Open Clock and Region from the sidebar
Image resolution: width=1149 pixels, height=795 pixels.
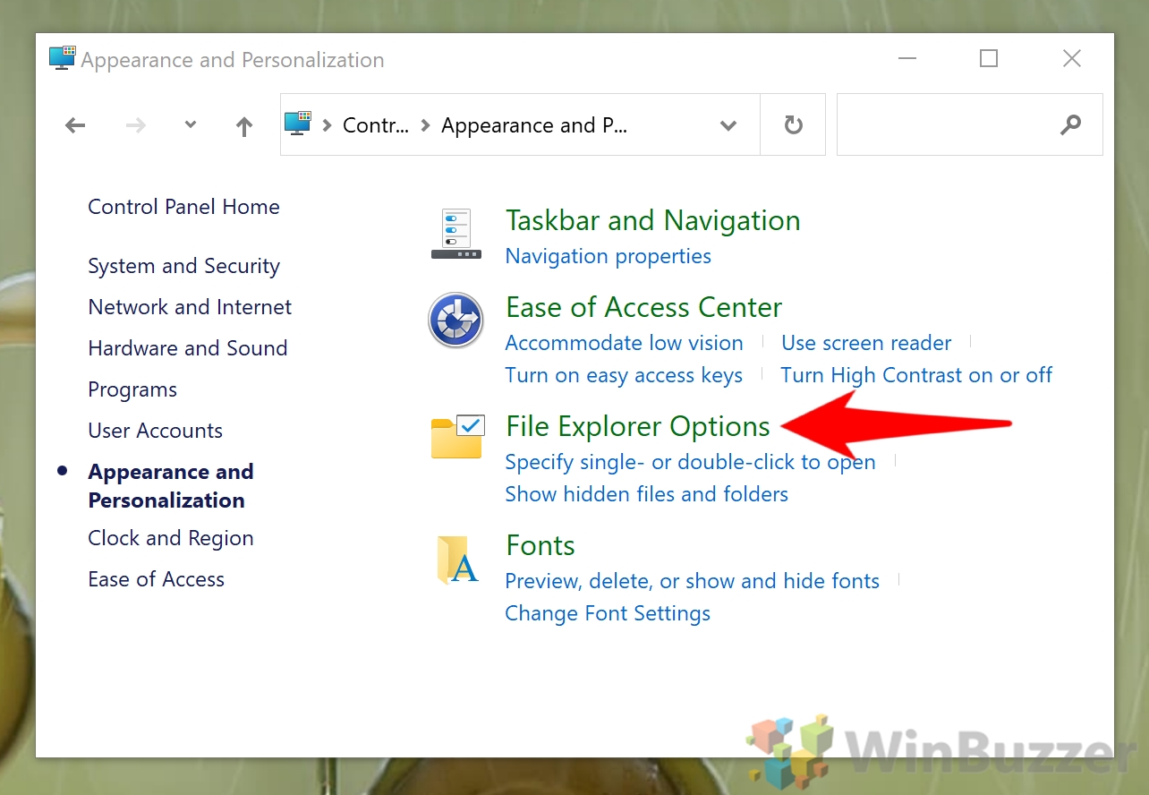click(x=170, y=538)
